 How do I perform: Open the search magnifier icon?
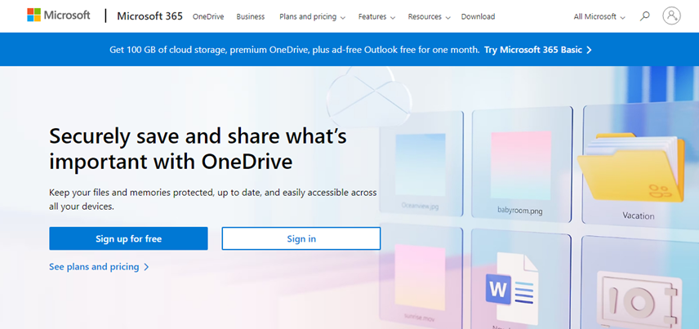(644, 16)
